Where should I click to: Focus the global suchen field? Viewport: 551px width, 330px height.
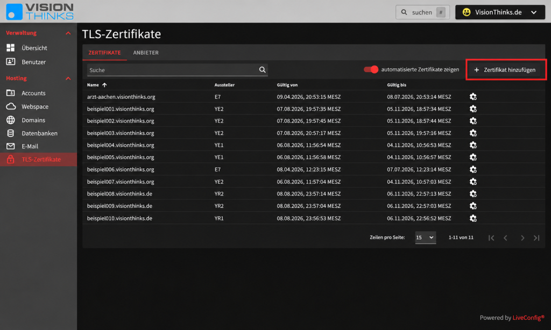pos(422,12)
